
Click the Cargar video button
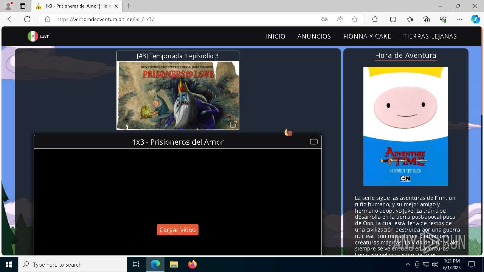178,230
